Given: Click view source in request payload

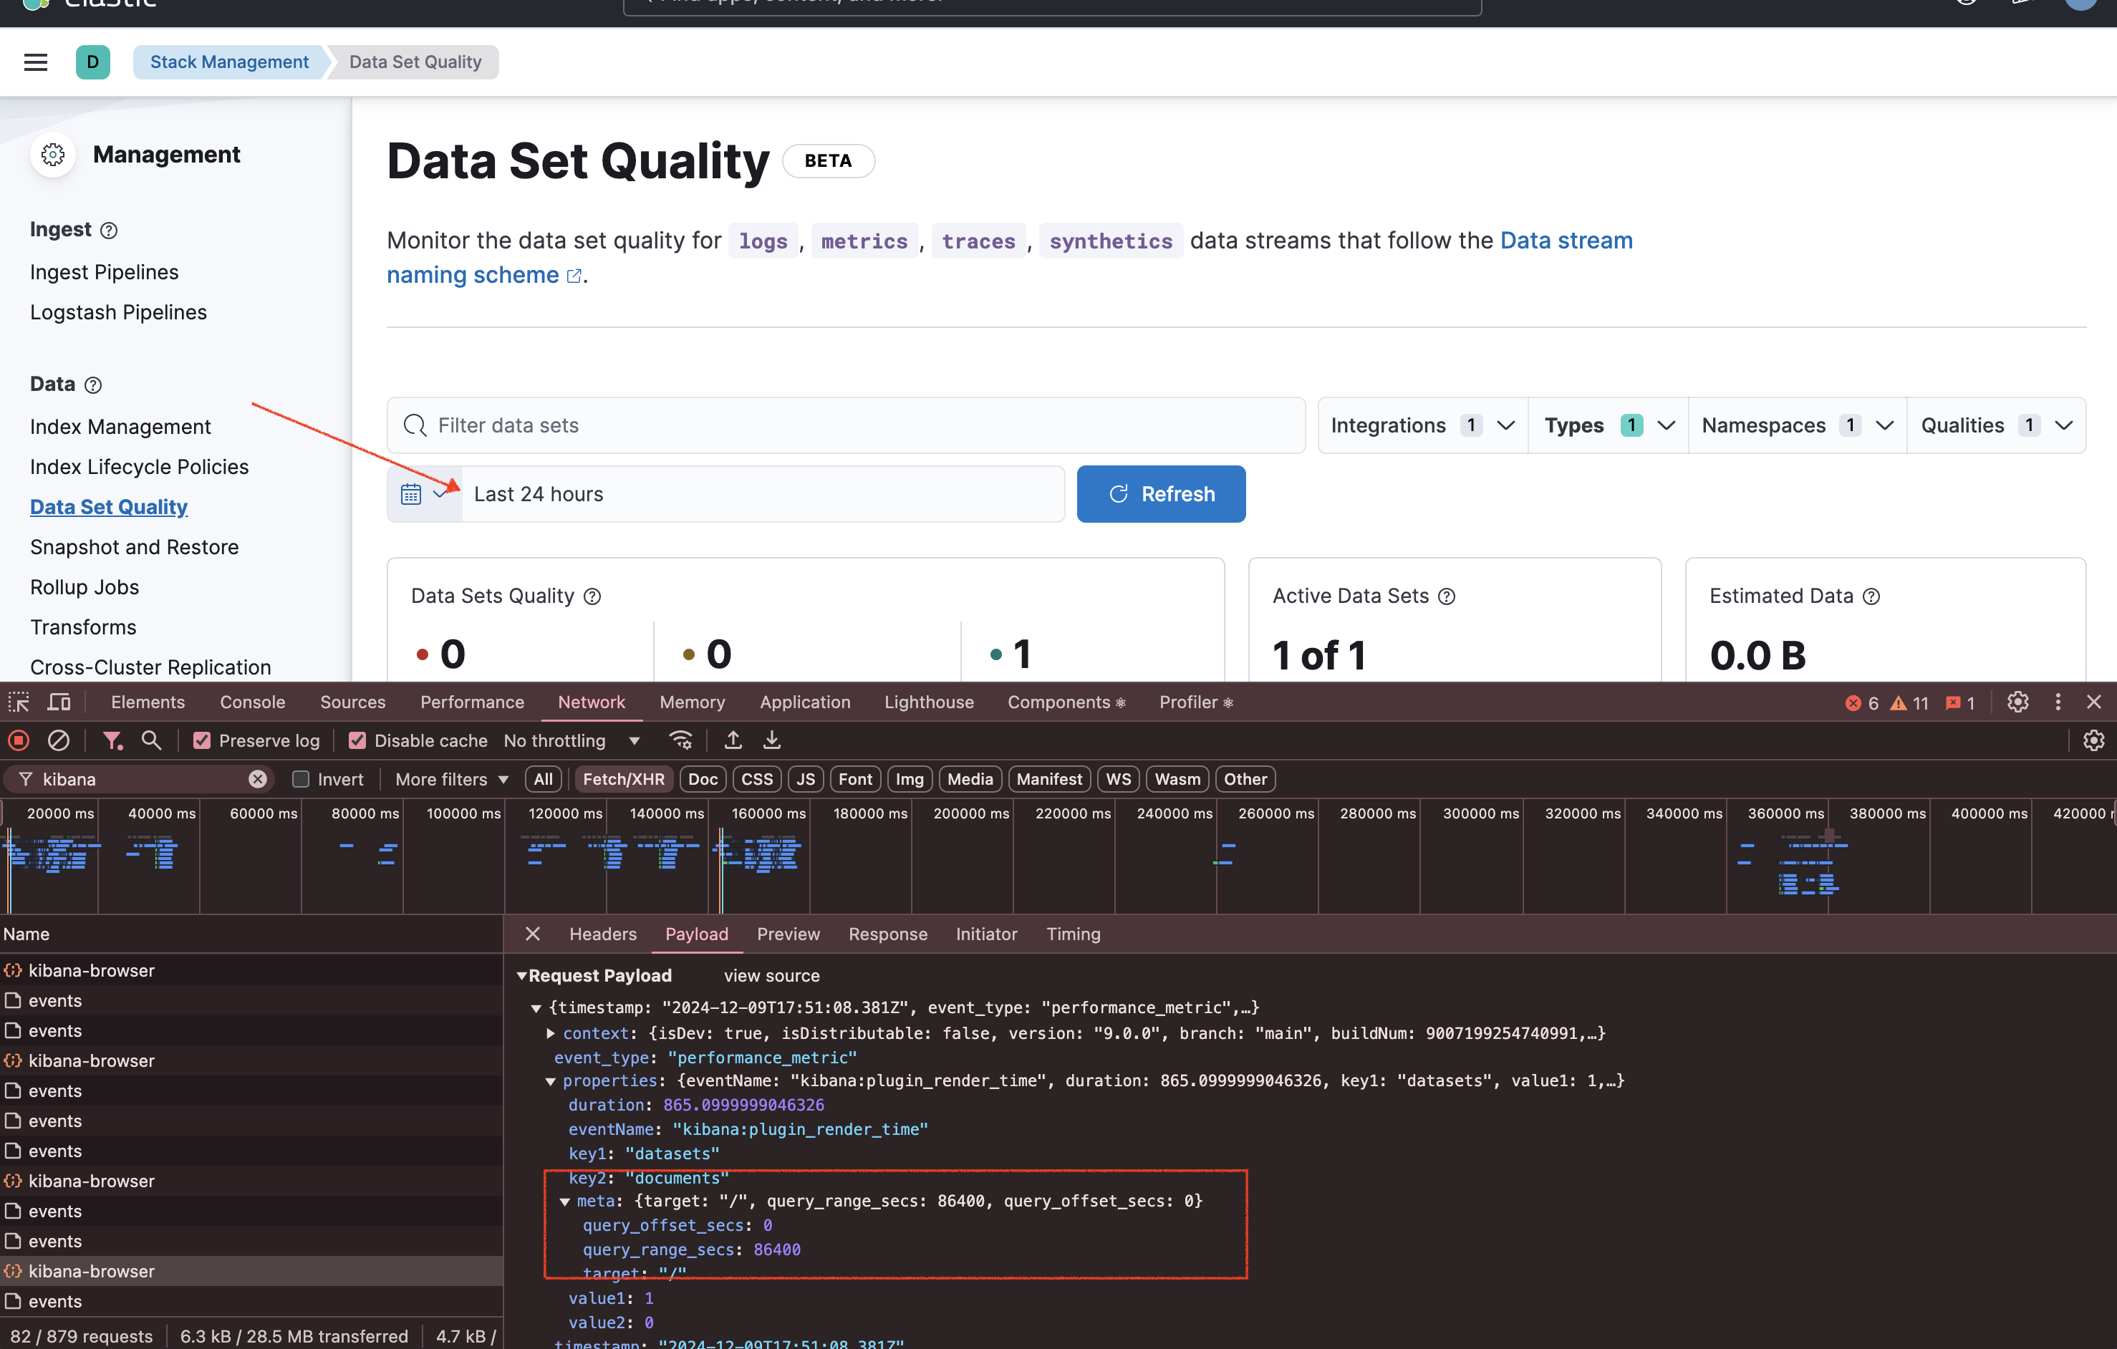Looking at the screenshot, I should point(771,977).
